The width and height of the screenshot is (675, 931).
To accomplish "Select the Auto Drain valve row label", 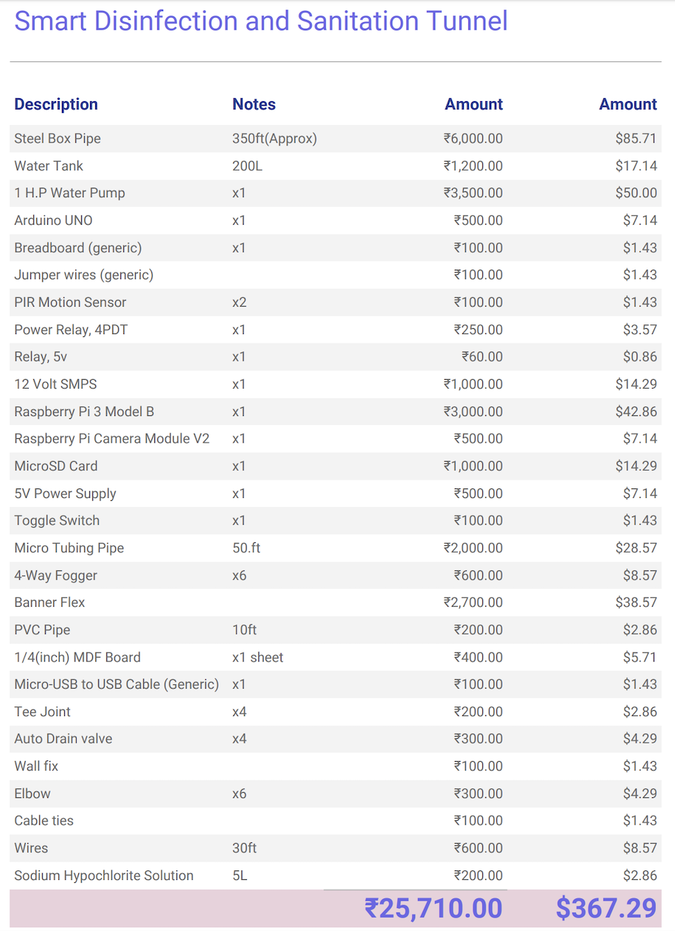I will 64,739.
